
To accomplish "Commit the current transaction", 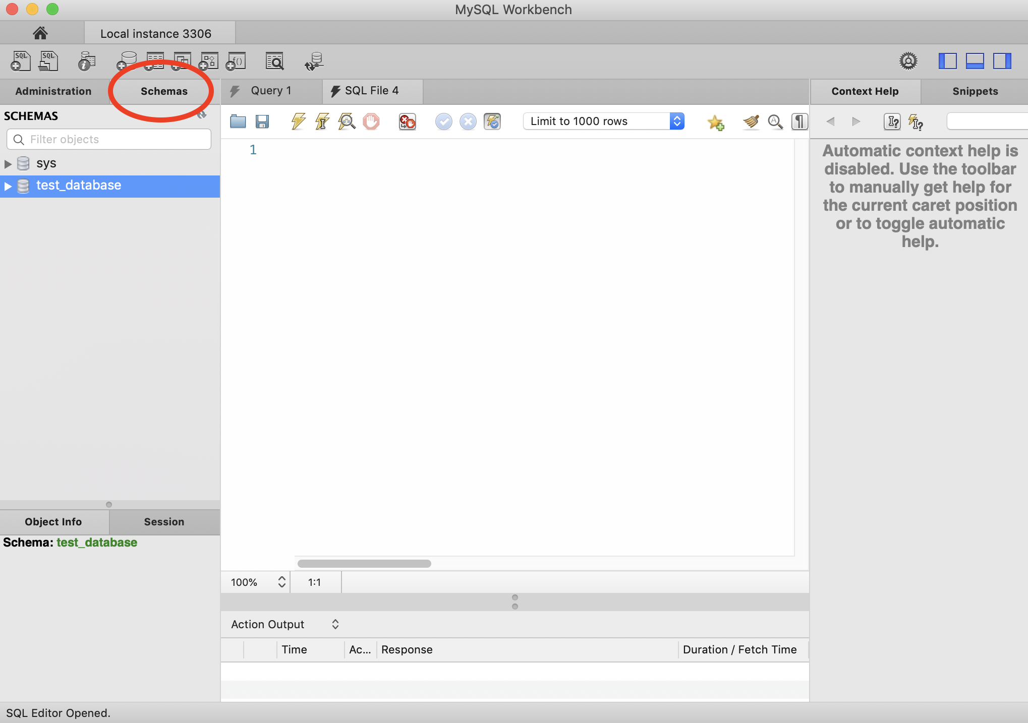I will [x=444, y=122].
